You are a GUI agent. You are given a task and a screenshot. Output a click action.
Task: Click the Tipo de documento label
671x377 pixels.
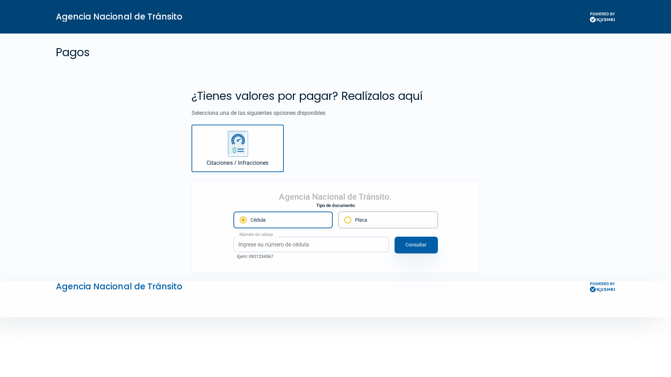[335, 206]
